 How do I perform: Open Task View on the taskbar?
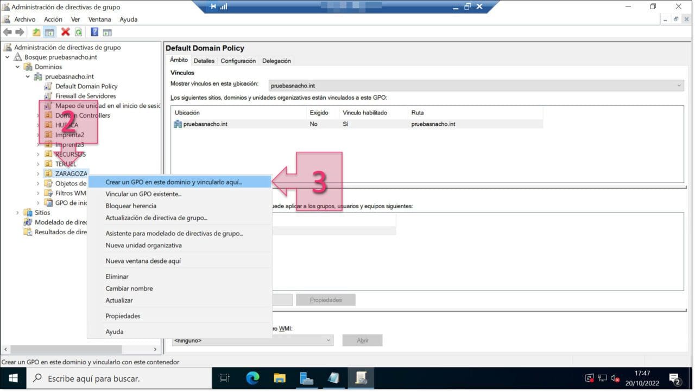point(225,378)
